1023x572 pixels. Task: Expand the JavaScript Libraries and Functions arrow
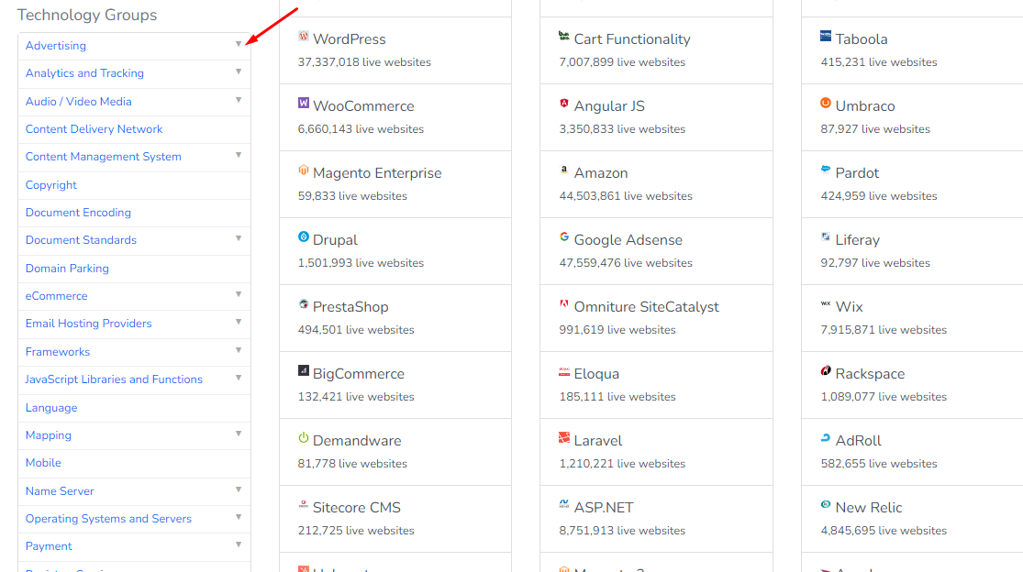coord(239,378)
